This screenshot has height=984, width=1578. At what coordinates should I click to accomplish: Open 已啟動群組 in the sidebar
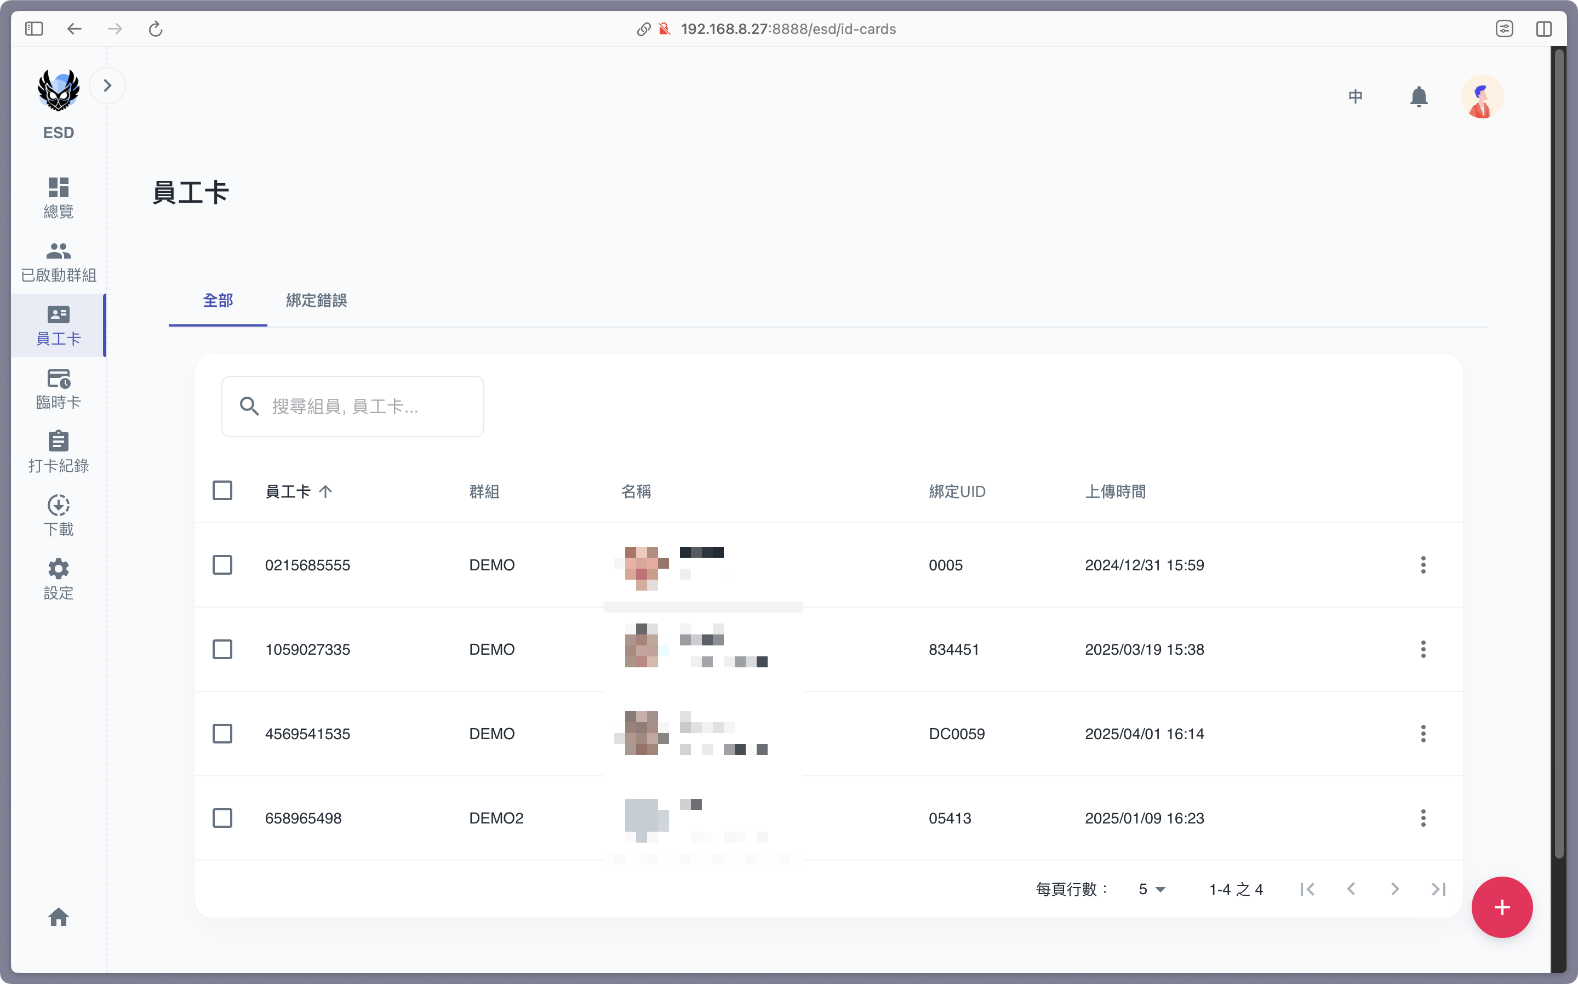[x=59, y=262]
